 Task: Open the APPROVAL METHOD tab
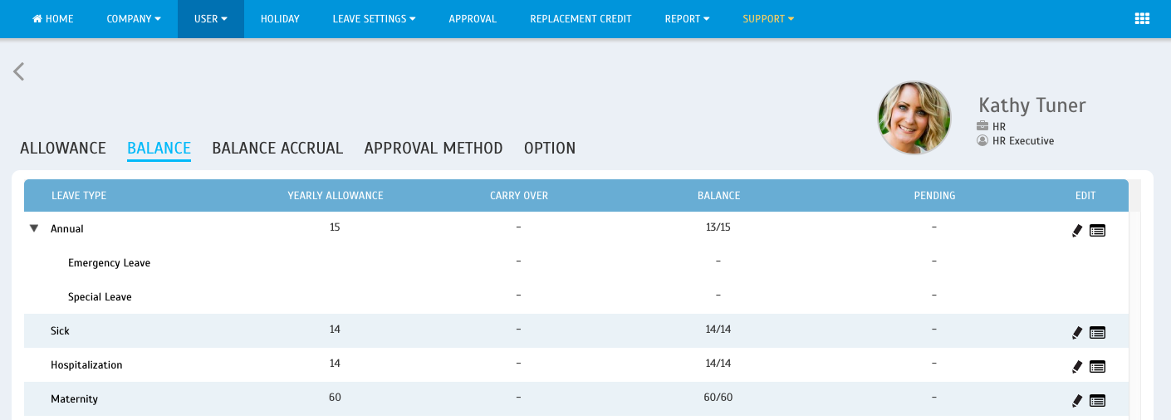[434, 149]
